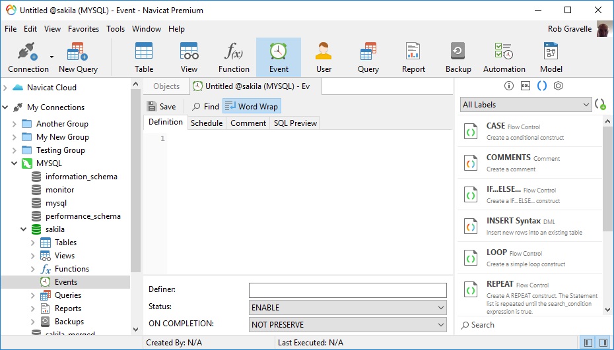Switch to the SQL Preview tab

295,123
